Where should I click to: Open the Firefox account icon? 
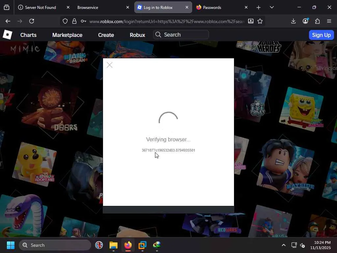[x=305, y=21]
